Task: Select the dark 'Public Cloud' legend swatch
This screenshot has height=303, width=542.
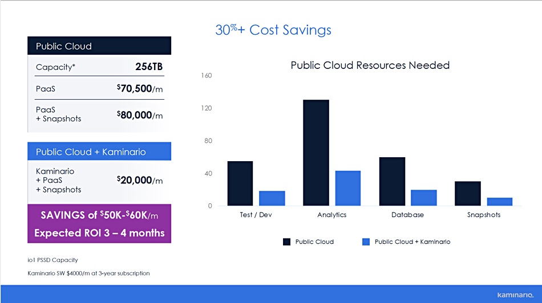Action: pos(286,242)
